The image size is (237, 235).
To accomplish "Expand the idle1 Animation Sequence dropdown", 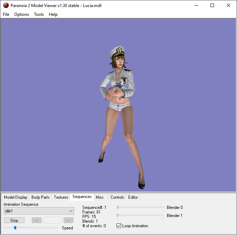I will [39, 211].
